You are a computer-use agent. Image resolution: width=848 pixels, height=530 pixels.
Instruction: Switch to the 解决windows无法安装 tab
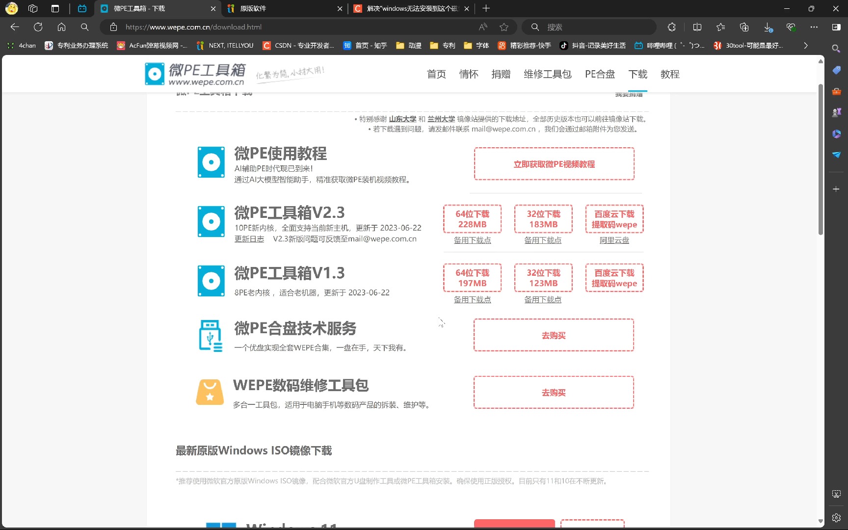(x=411, y=8)
